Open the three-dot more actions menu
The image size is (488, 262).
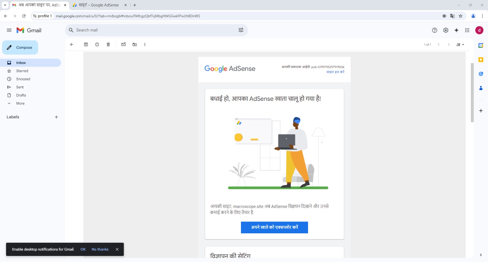[x=145, y=44]
